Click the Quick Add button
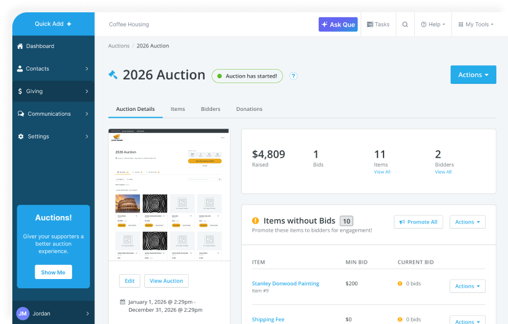This screenshot has height=324, width=508. point(53,24)
